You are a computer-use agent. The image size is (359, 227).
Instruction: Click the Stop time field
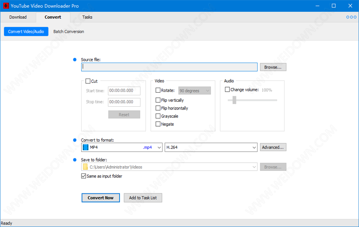tap(124, 102)
